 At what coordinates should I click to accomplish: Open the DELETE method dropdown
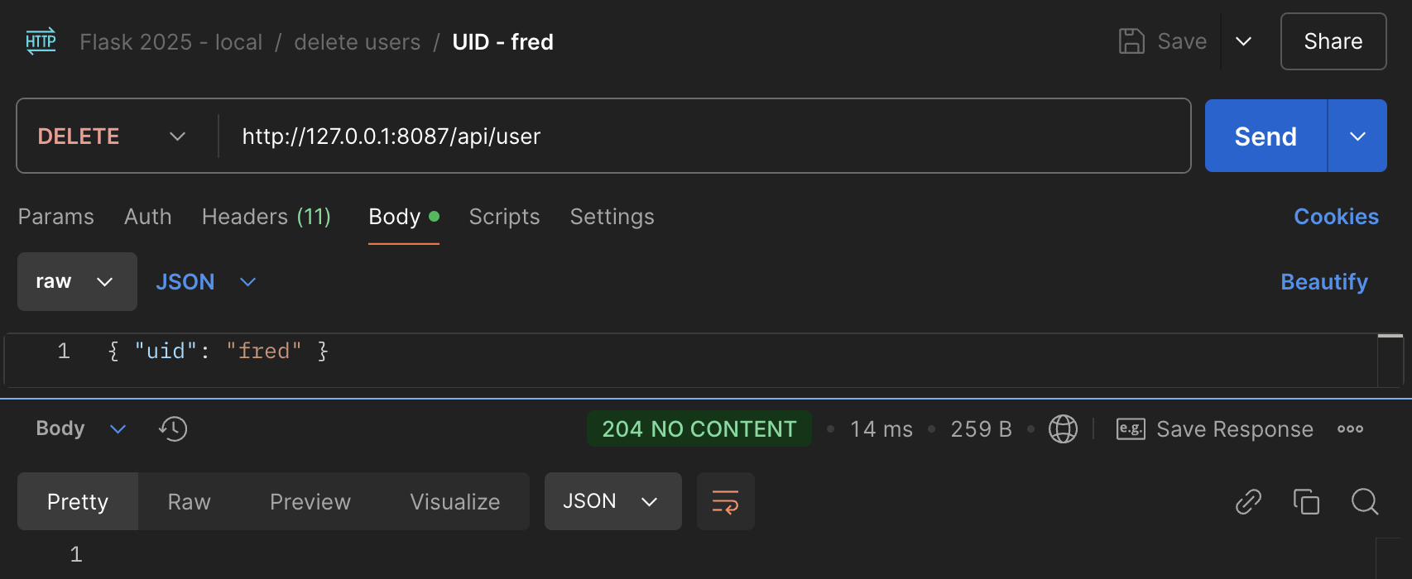111,136
